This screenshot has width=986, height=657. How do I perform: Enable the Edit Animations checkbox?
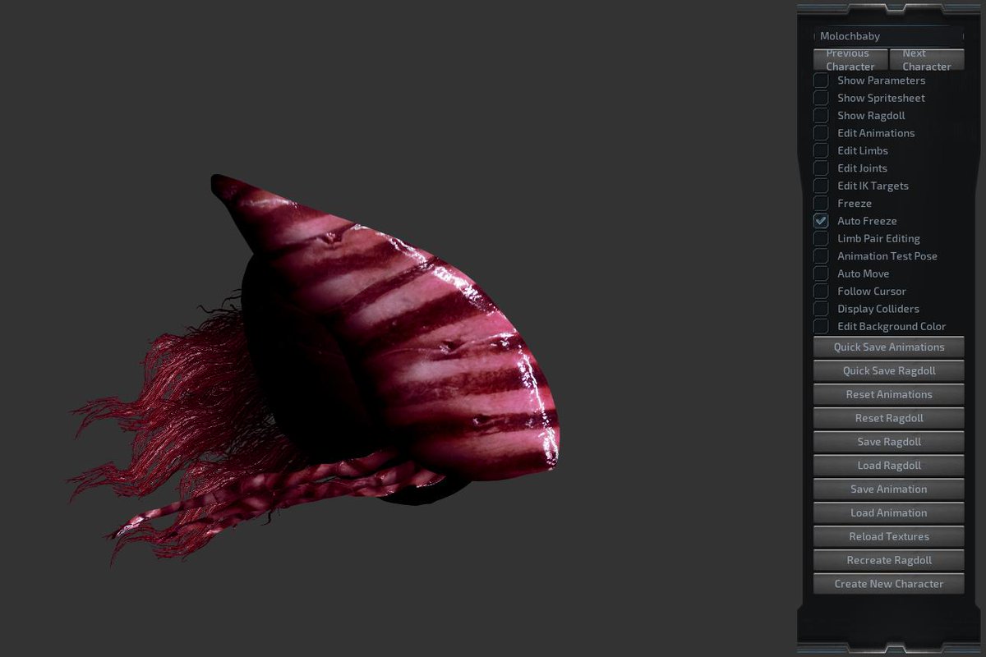[x=821, y=133]
